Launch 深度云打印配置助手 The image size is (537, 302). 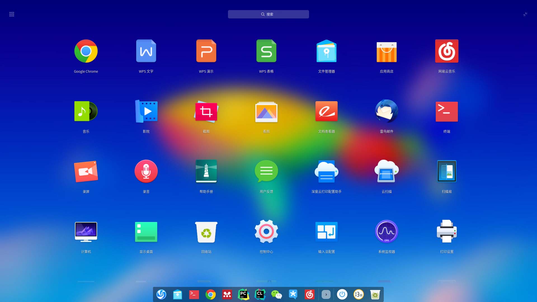click(326, 171)
